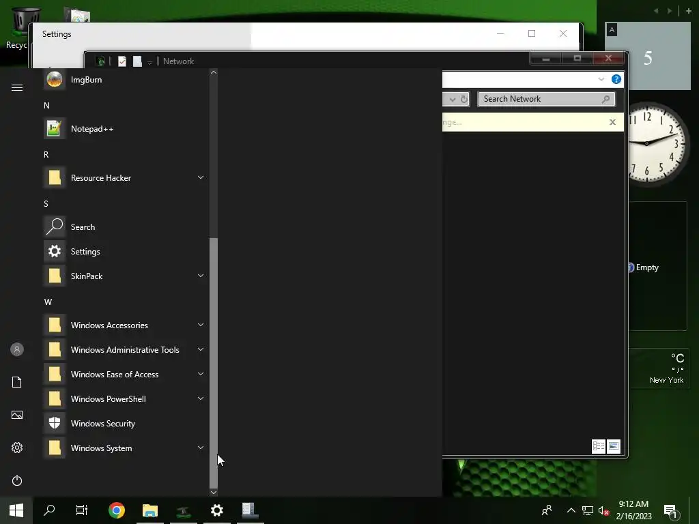Open user account icon in Start sidebar
The height and width of the screenshot is (524, 699).
point(17,349)
